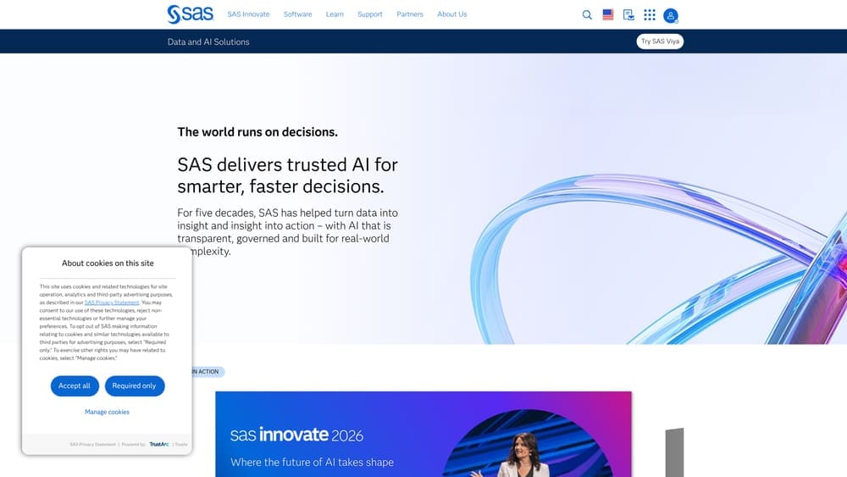The width and height of the screenshot is (847, 477).
Task: Click the contact/chat form icon in the header
Action: pyautogui.click(x=628, y=15)
